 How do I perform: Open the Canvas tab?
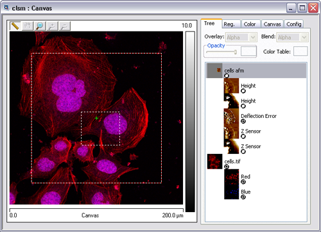272,24
